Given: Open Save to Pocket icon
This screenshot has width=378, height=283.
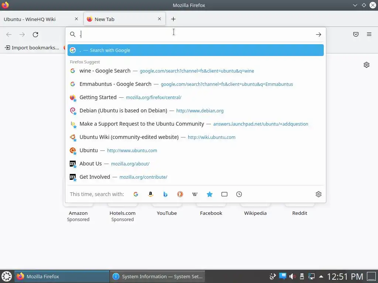Looking at the screenshot, I should [x=356, y=34].
